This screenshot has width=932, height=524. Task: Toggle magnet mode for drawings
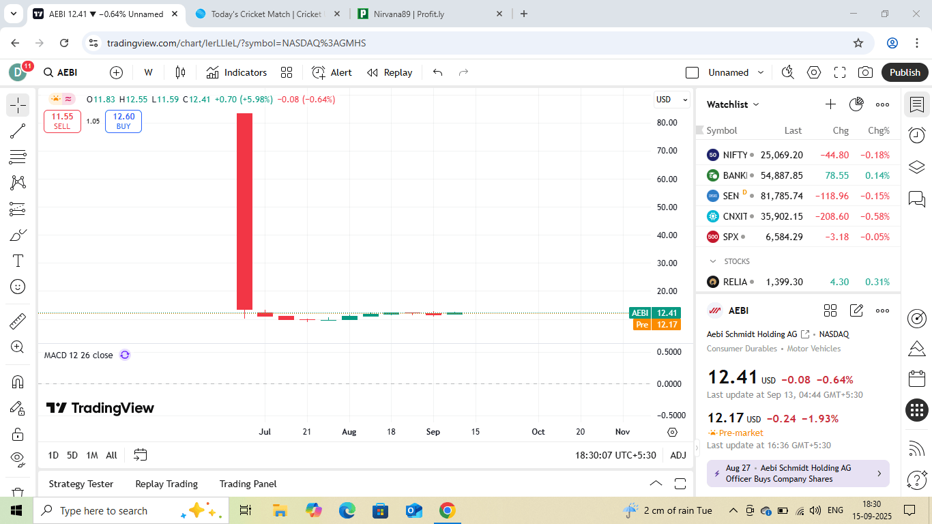pos(18,382)
